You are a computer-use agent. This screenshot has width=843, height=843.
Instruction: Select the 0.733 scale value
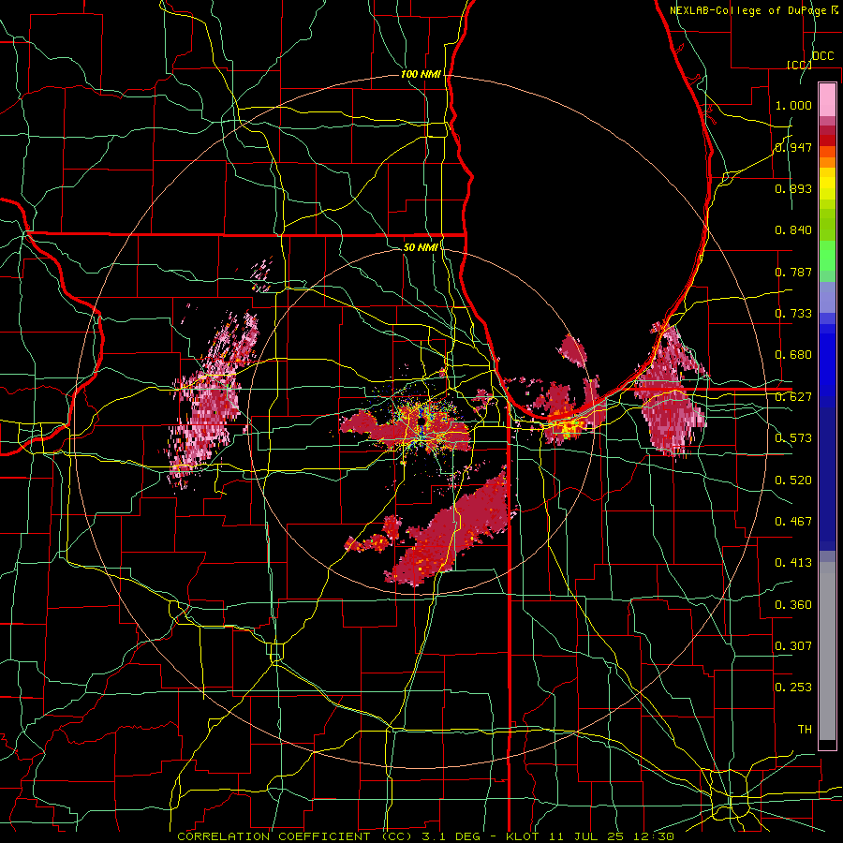(793, 314)
